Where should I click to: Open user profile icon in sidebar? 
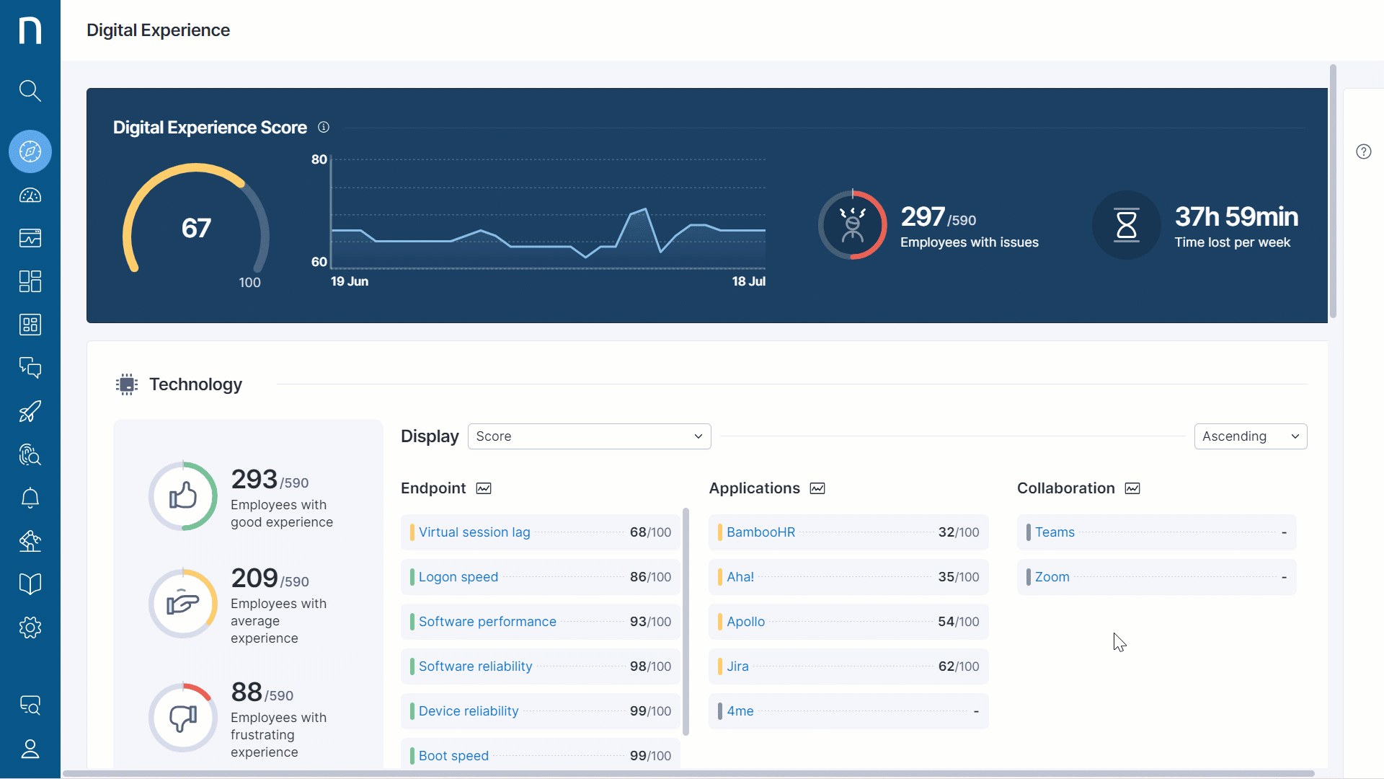[30, 749]
